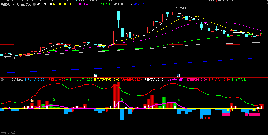Click the 76.00 low price marker
Screen dimensions: 268x135
[12, 58]
